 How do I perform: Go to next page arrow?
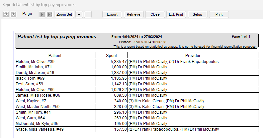42,14
